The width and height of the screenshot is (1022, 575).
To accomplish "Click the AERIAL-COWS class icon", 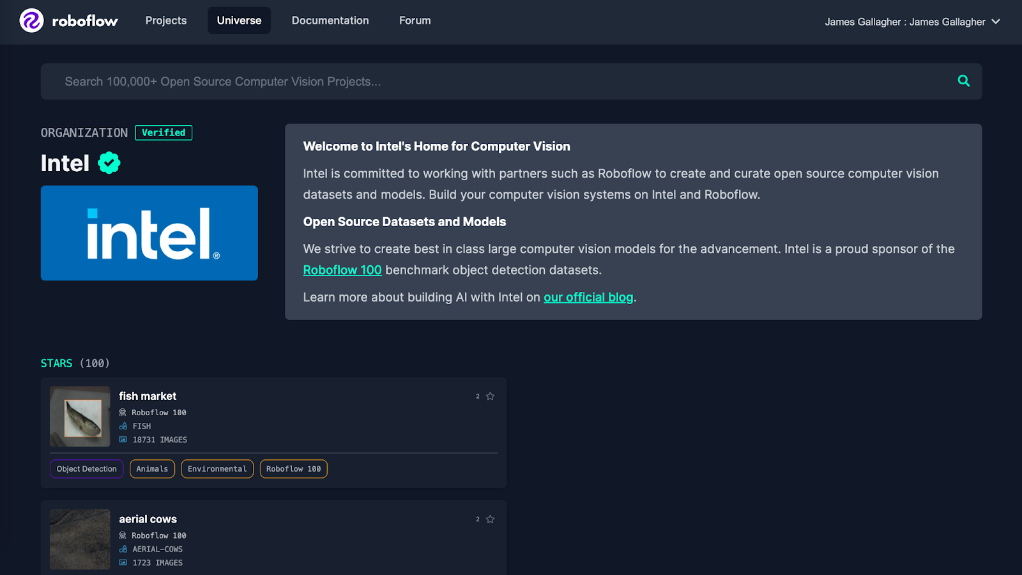I will 123,549.
